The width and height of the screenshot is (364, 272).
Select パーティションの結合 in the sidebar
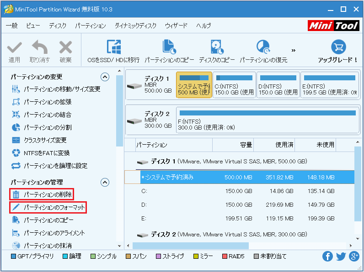tap(42, 115)
